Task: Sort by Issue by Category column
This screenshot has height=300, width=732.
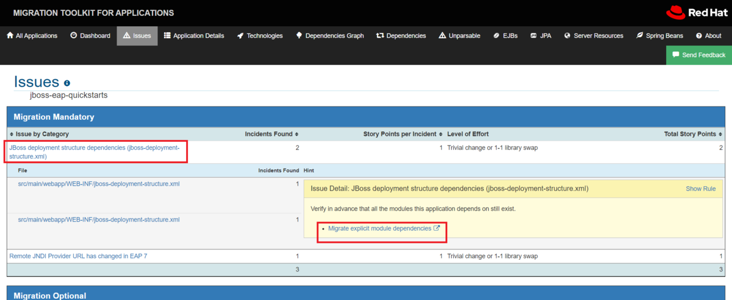Action: tap(40, 134)
